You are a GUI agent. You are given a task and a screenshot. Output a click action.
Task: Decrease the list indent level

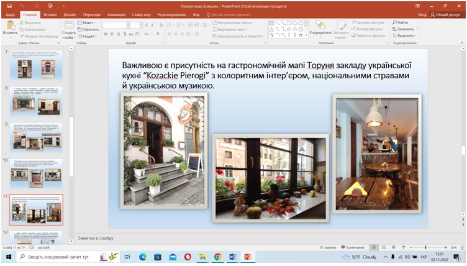(x=190, y=25)
